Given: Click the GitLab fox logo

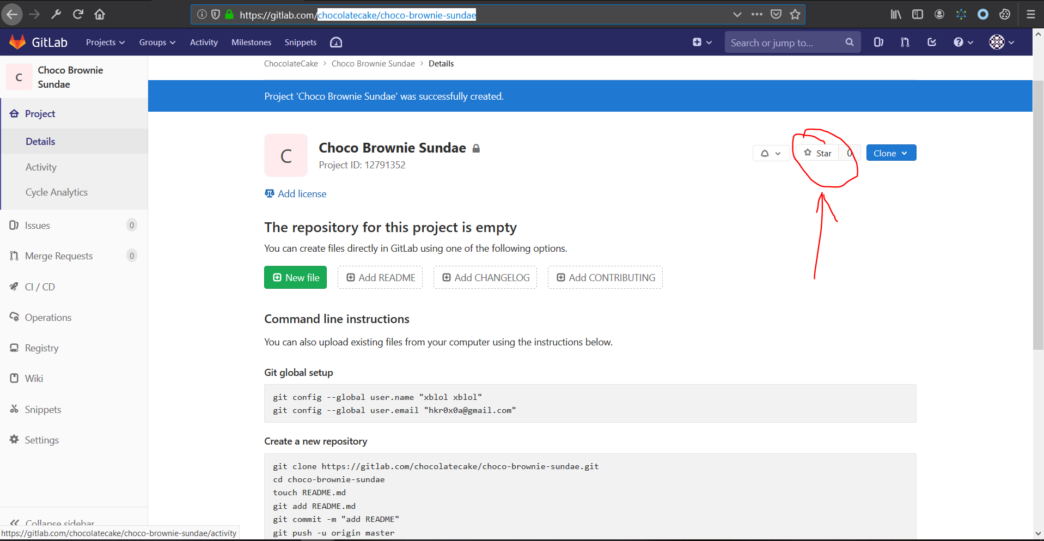Looking at the screenshot, I should pyautogui.click(x=17, y=42).
